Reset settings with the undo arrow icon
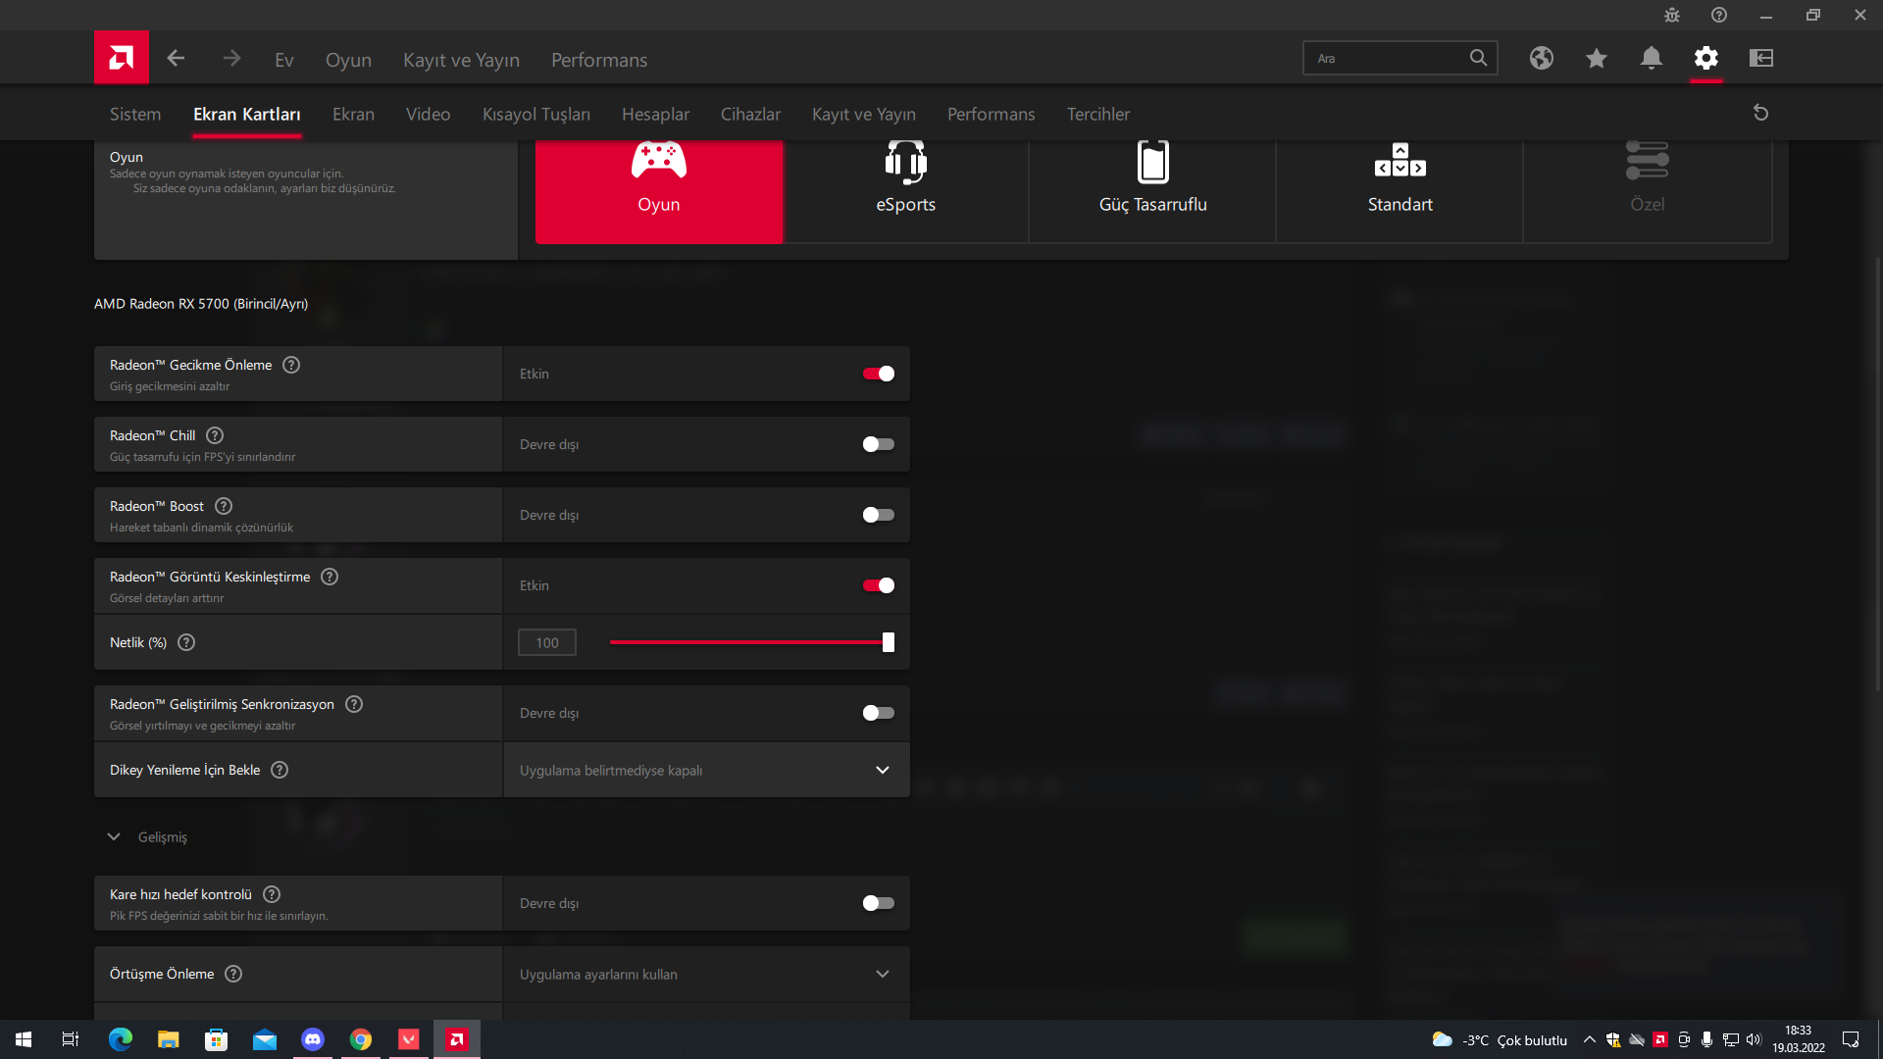 pyautogui.click(x=1760, y=113)
